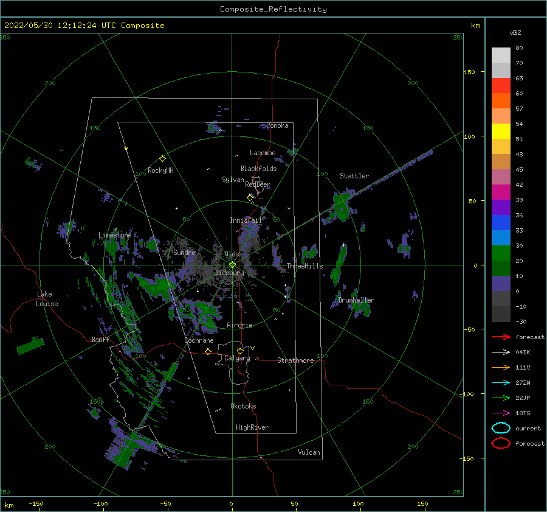This screenshot has height=512, width=547.
Task: Click the Banff label
Action: click(100, 340)
